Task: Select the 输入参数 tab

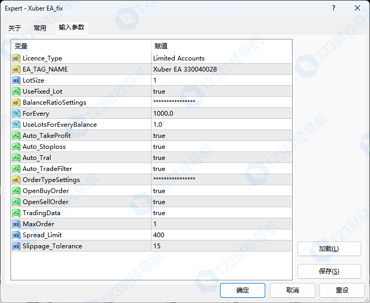Action: point(72,27)
